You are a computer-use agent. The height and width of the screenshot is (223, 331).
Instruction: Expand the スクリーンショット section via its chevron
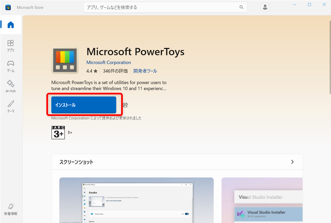tap(292, 162)
